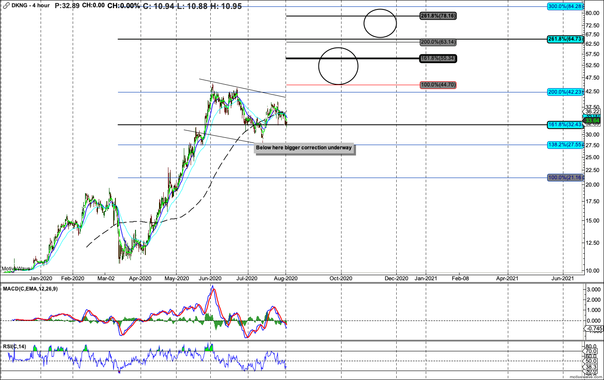Click the Mar-02 date axis label
This screenshot has width=604, height=380.
106,278
